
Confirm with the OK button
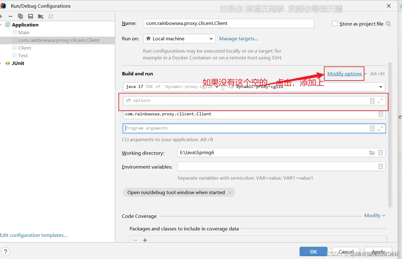(x=313, y=252)
